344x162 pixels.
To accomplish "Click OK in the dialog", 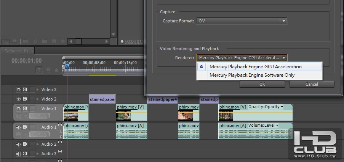I will coord(262,84).
